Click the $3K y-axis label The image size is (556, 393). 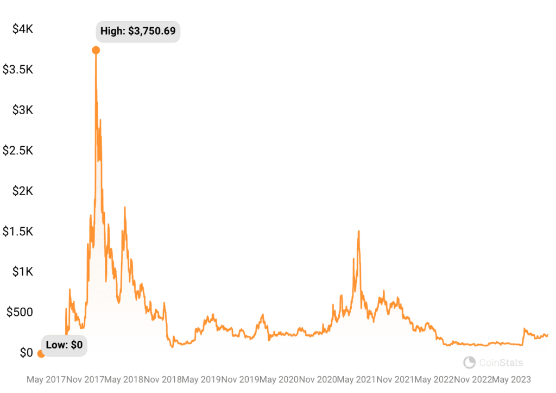[23, 110]
